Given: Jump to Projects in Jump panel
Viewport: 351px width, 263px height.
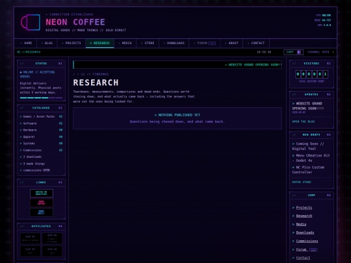Looking at the screenshot, I should [x=304, y=208].
